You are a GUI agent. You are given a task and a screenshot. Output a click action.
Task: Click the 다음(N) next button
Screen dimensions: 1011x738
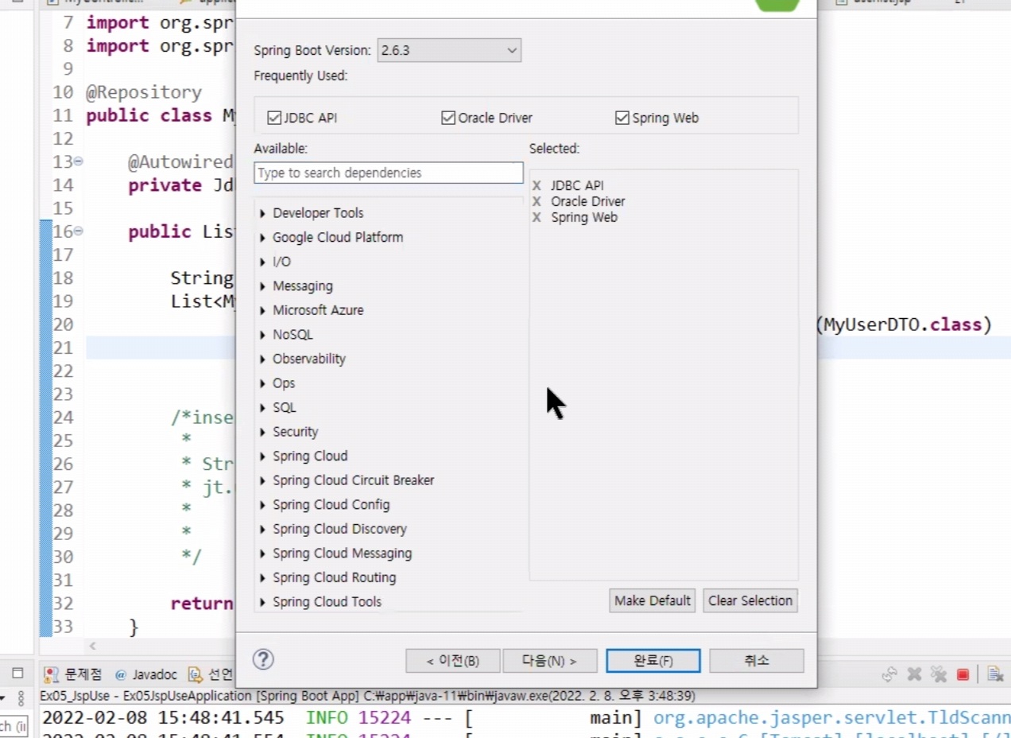549,660
